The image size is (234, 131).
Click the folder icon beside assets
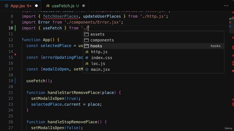[x=86, y=34]
